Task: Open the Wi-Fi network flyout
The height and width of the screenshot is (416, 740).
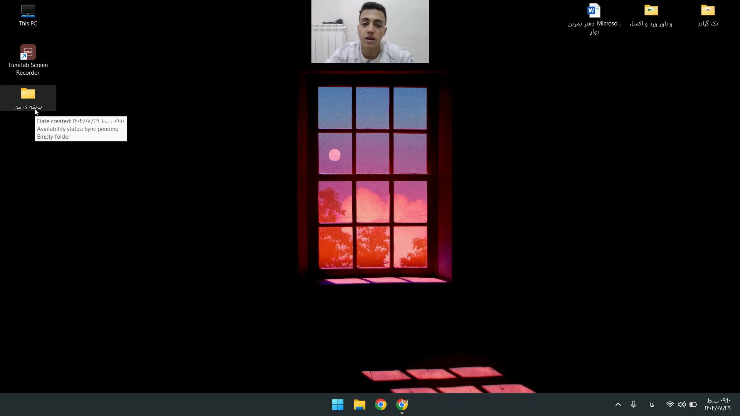Action: (x=670, y=404)
